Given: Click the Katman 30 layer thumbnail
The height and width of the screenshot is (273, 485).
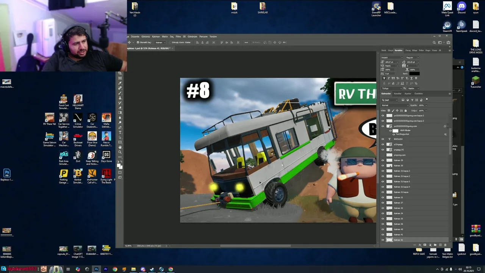Looking at the screenshot, I should coord(389,165).
